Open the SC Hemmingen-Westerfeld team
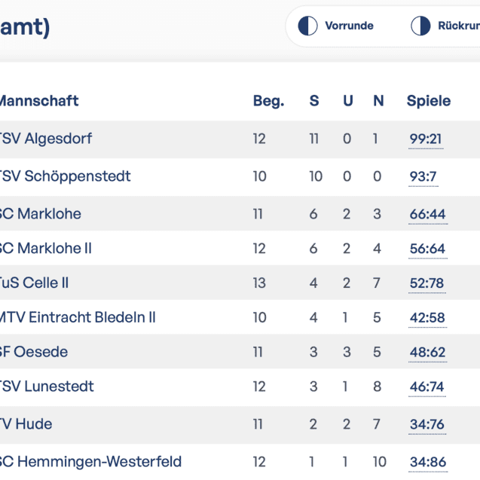This screenshot has width=480, height=480. pyautogui.click(x=90, y=462)
